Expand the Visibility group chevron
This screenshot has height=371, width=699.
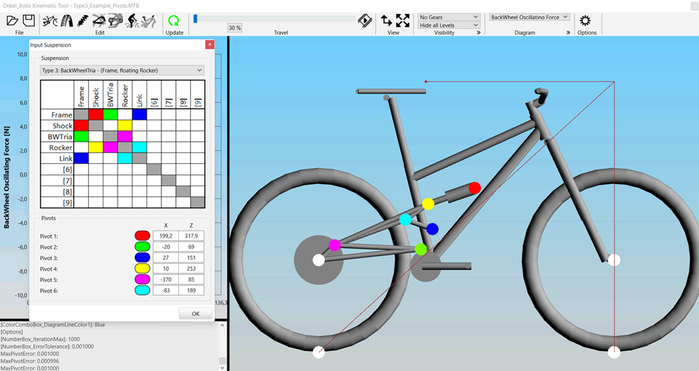[479, 33]
